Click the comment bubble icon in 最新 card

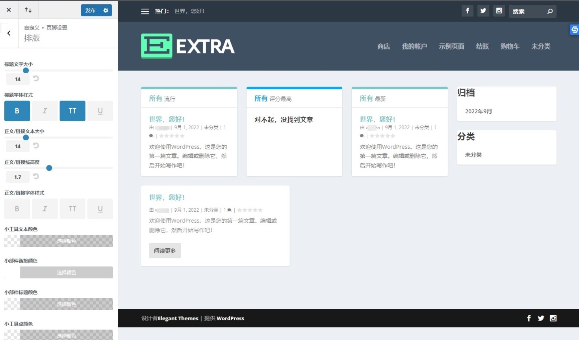click(362, 136)
